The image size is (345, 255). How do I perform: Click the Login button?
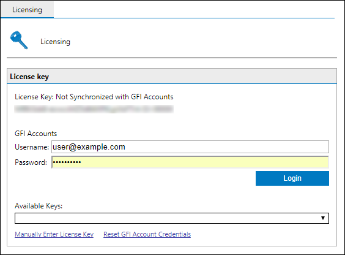tap(292, 178)
